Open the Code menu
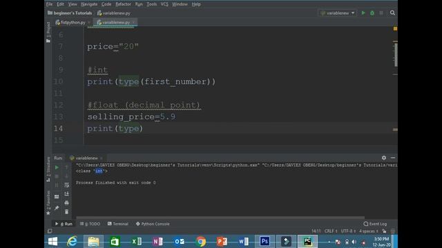This screenshot has width=442, height=248. 106,4
